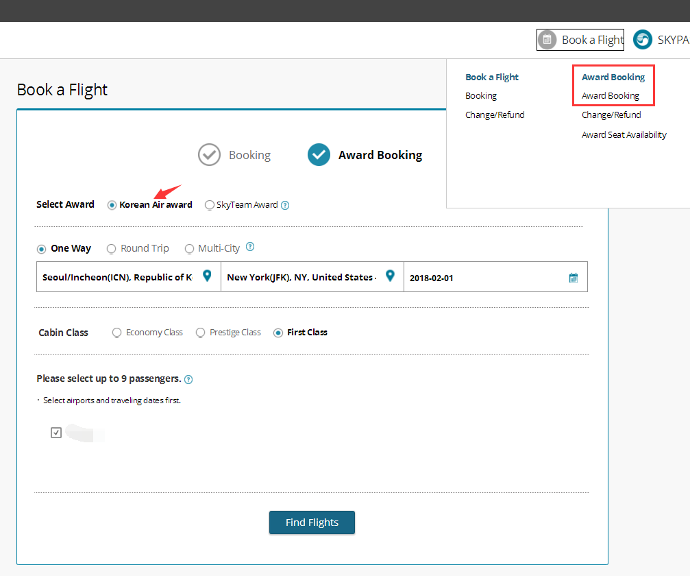
Task: Open the Multi-City help question icon
Action: tap(250, 247)
